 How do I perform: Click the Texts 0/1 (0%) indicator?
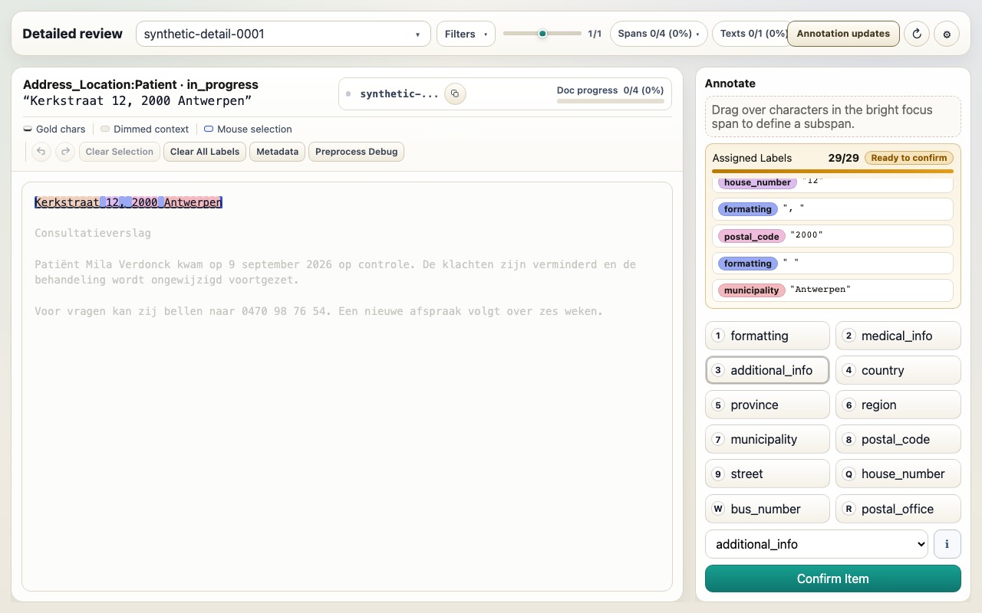(750, 34)
